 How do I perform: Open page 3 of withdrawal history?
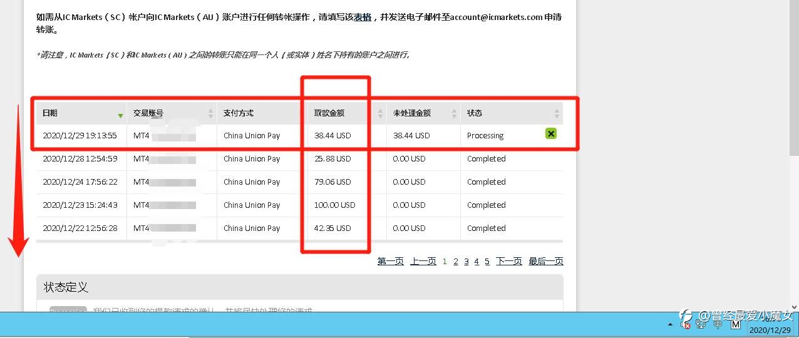click(x=467, y=262)
